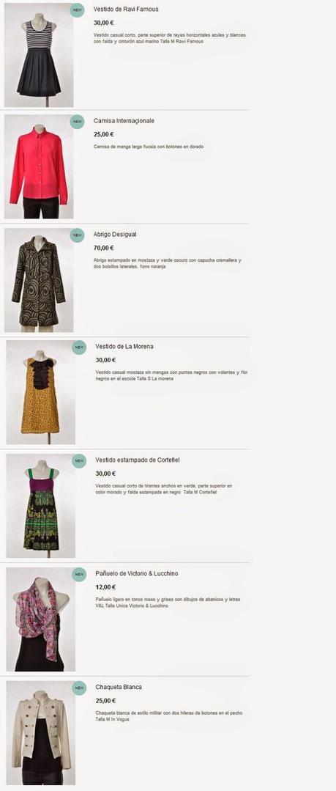Image resolution: width=336 pixels, height=791 pixels.
Task: Click NEW badge on Chaqueta Blanca
Action: pos(79,688)
